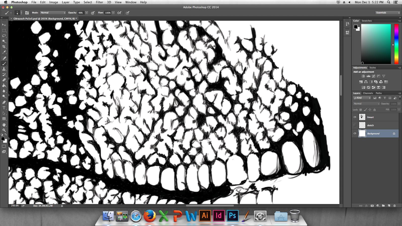Image resolution: width=402 pixels, height=226 pixels.
Task: Hide the Background layer
Action: 355,133
